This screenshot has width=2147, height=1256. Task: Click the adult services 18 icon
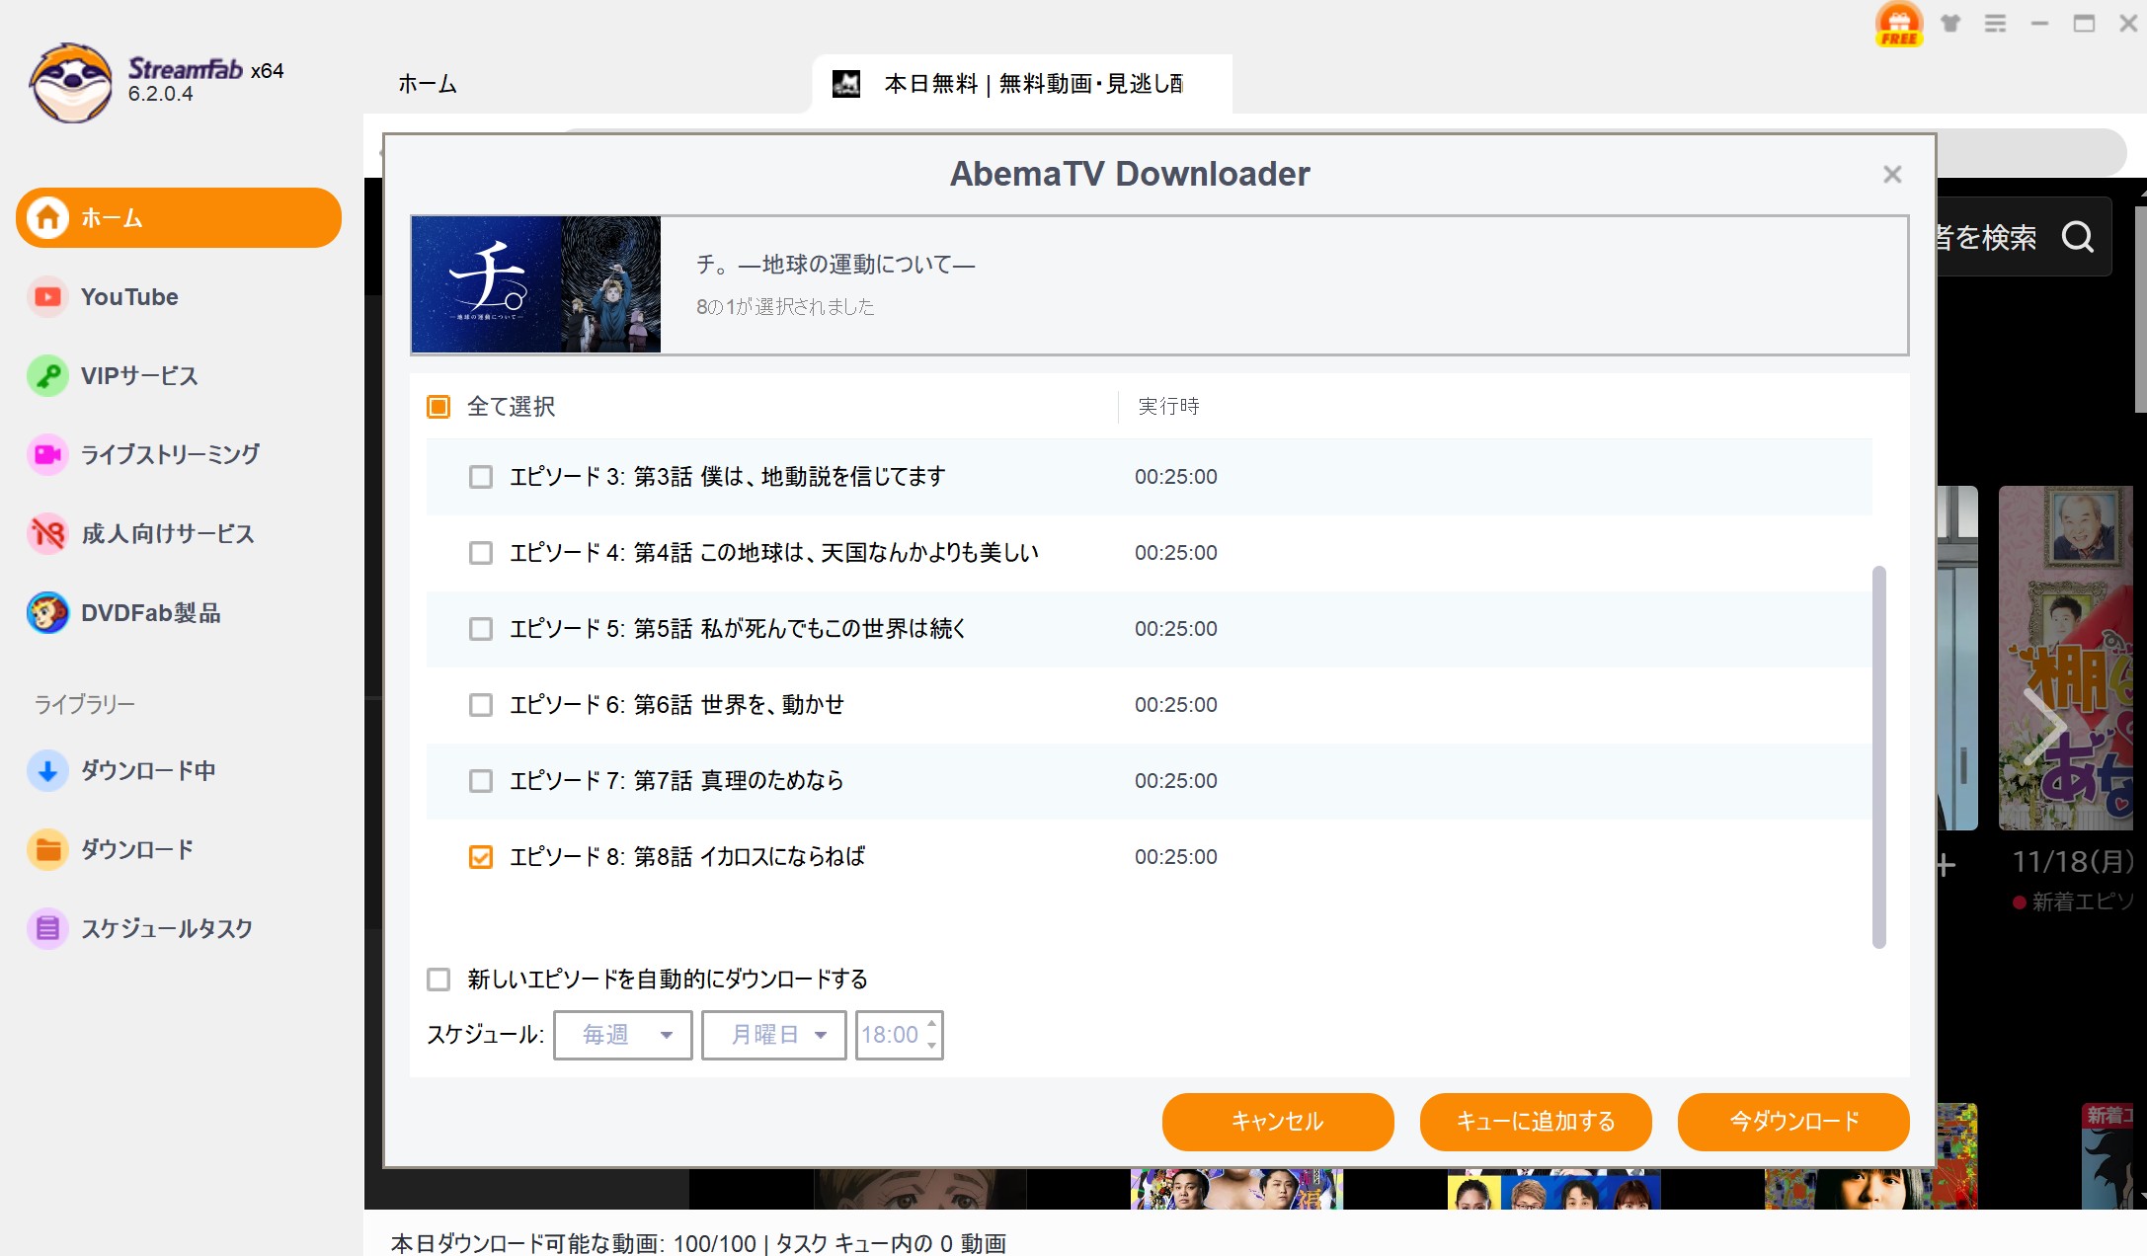47,533
